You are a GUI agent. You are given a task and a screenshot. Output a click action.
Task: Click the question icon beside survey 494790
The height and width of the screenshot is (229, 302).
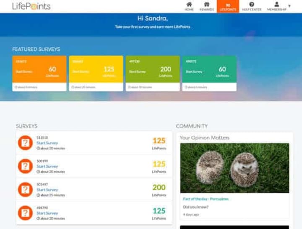pos(25,213)
